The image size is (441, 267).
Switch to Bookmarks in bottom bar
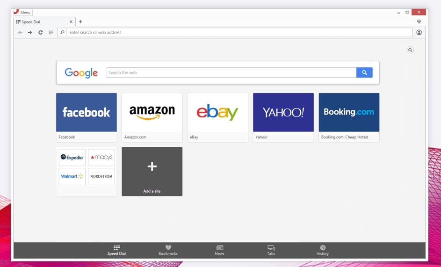coord(168,250)
